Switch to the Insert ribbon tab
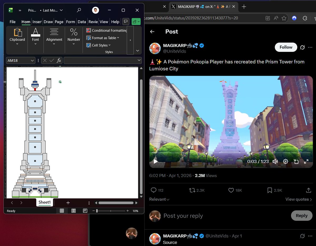316x246 pixels. click(x=37, y=22)
